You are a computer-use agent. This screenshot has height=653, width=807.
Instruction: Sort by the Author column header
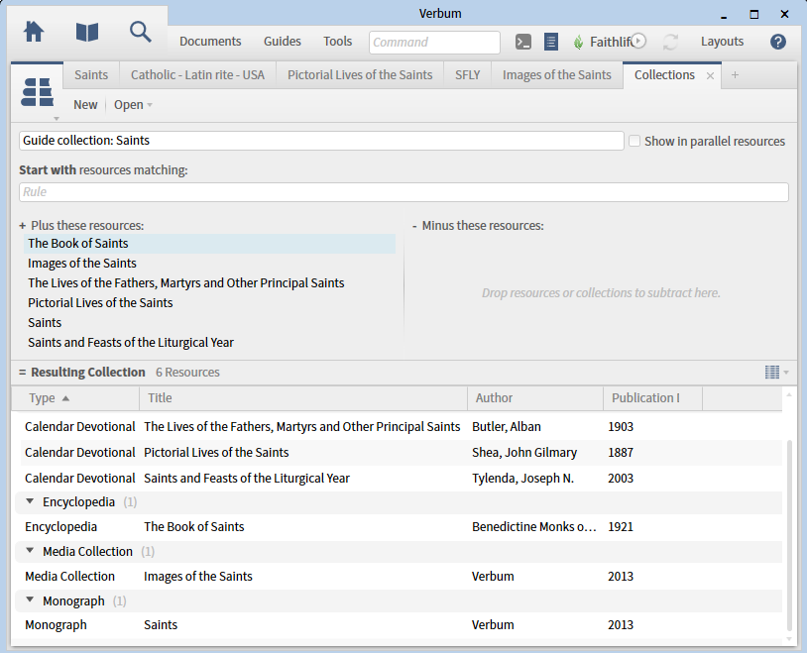pos(535,397)
